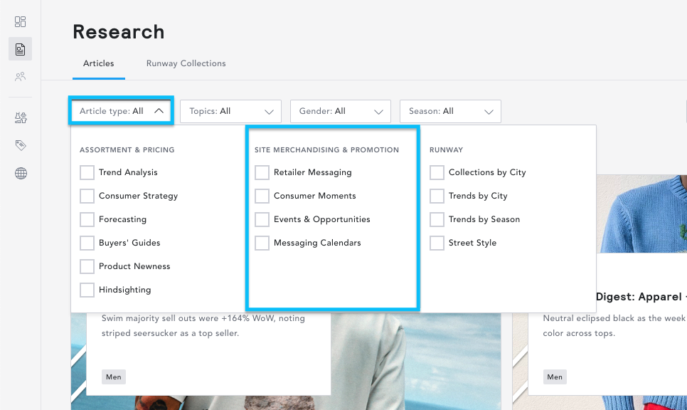Switch to the Runway Collections tab
The height and width of the screenshot is (410, 687).
coord(186,63)
